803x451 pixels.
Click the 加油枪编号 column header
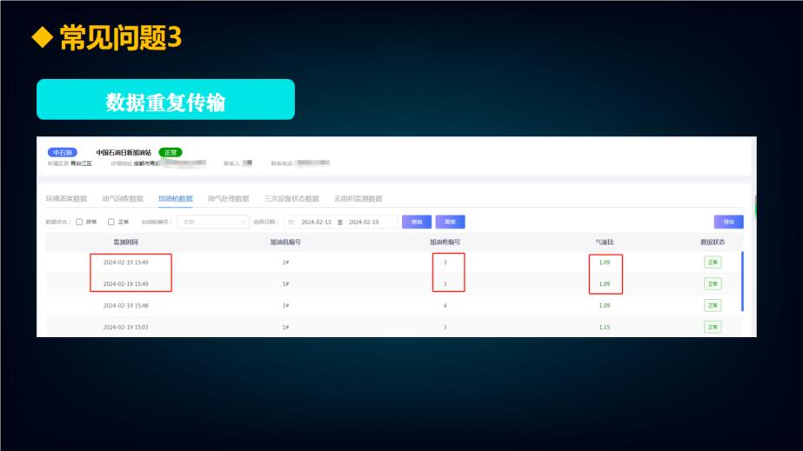[x=445, y=242]
